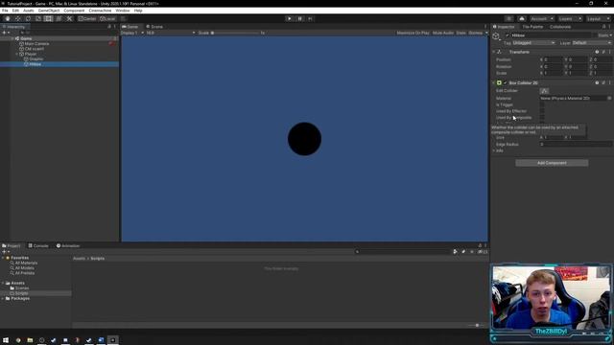
Task: Toggle Stats in Game view
Action: (x=460, y=33)
